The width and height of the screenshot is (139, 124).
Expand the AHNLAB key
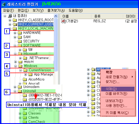coord(88,69)
